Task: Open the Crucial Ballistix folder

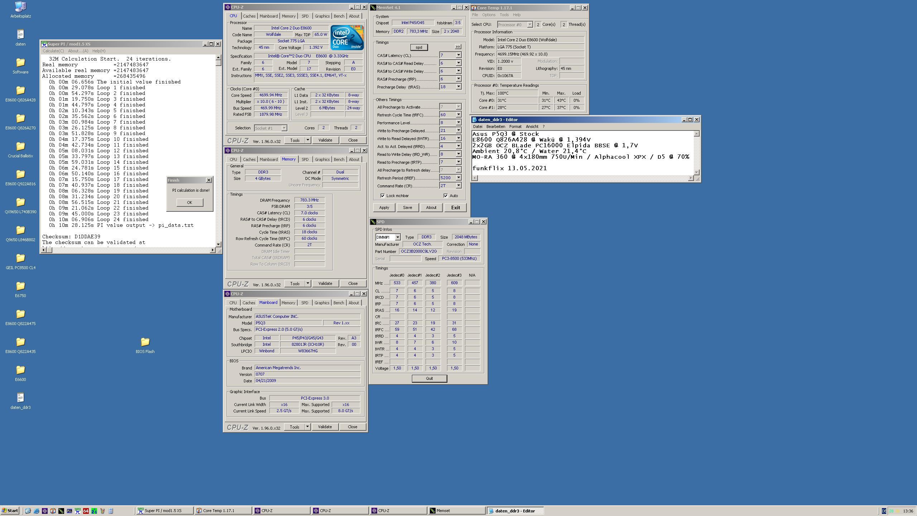Action: coord(20,149)
